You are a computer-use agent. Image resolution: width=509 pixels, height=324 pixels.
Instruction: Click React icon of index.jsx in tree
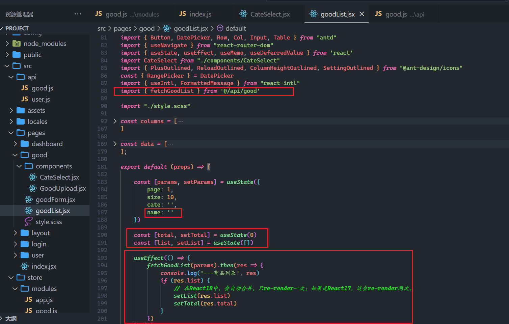(25, 266)
